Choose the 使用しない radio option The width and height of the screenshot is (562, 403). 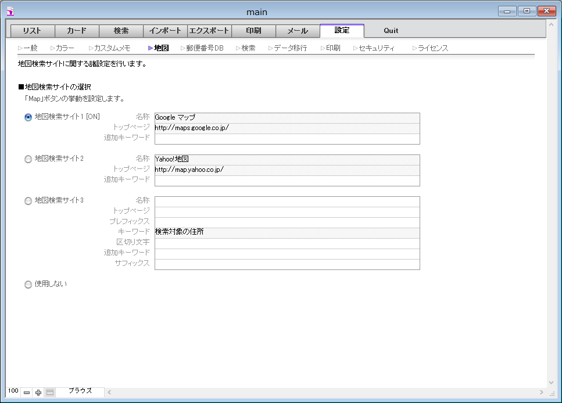(x=28, y=285)
